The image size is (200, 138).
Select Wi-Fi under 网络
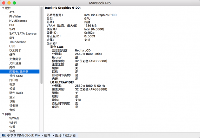(13, 123)
